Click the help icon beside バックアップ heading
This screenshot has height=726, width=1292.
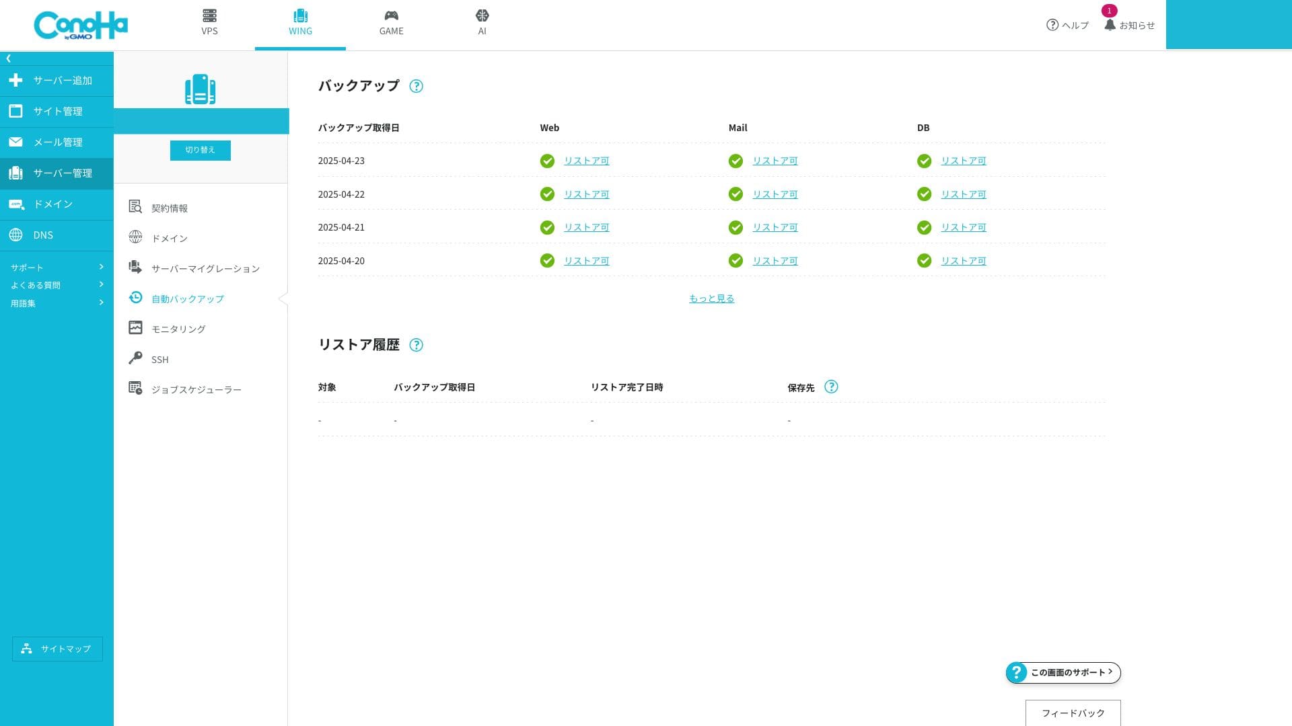click(x=416, y=86)
